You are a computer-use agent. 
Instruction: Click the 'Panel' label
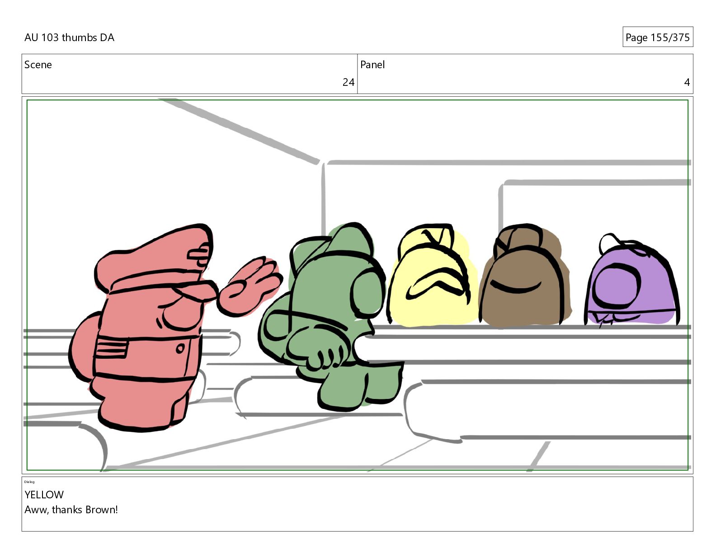(x=372, y=65)
